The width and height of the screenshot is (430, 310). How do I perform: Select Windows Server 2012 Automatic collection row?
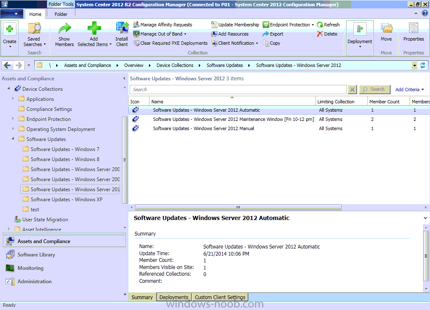coord(279,110)
